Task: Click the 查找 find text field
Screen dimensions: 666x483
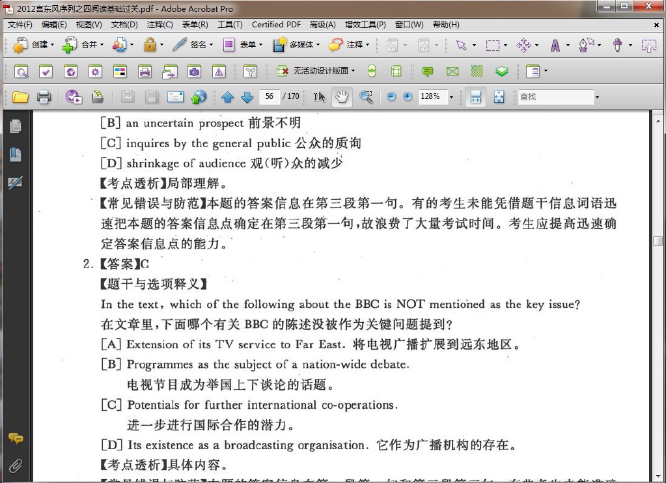Action: [555, 97]
